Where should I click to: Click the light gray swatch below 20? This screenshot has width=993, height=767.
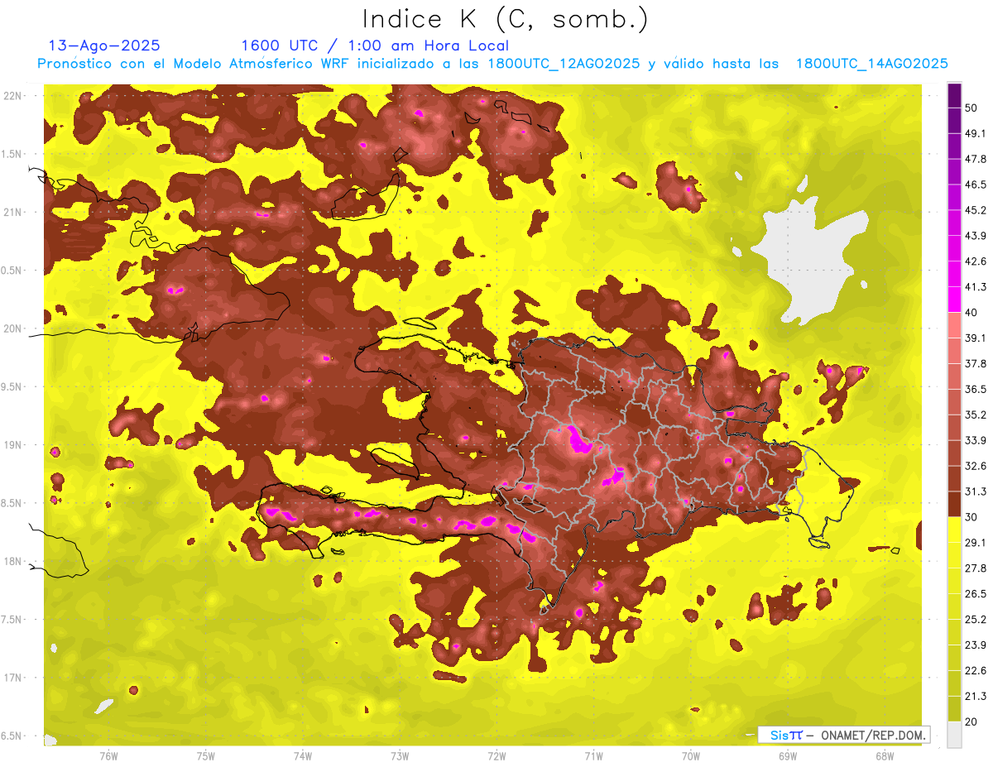[954, 735]
